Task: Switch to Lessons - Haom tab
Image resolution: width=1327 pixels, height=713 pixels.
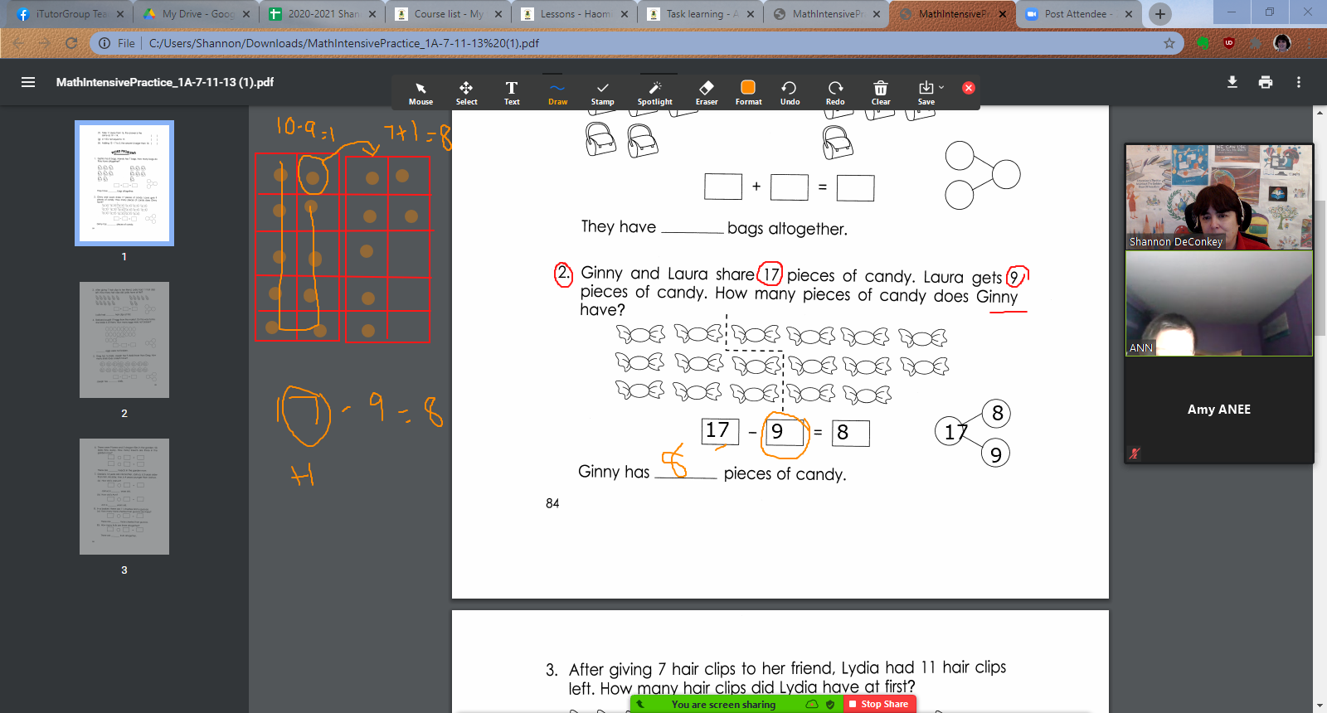Action: [x=572, y=14]
